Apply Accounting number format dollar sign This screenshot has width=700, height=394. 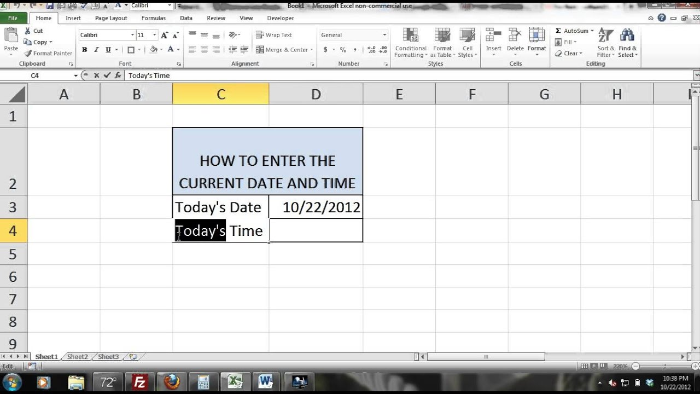pos(325,50)
